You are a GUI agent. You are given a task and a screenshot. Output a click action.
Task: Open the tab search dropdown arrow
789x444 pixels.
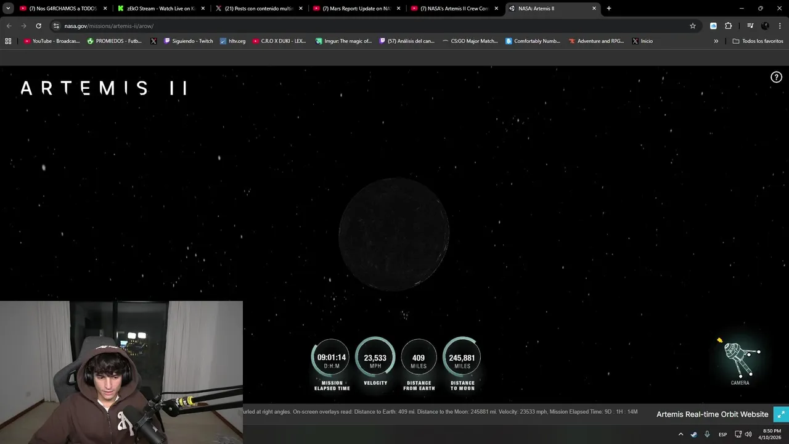[8, 9]
